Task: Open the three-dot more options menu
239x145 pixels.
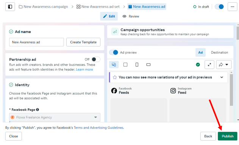Action: coord(232,7)
